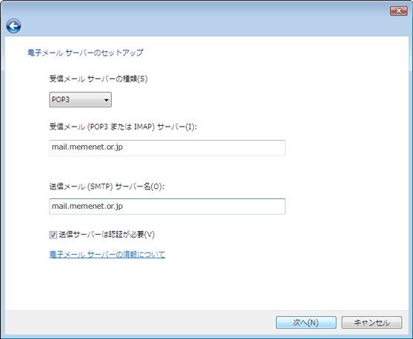Click the 電子メール サーバーのセットアップ heading
Image resolution: width=413 pixels, height=339 pixels.
point(85,53)
